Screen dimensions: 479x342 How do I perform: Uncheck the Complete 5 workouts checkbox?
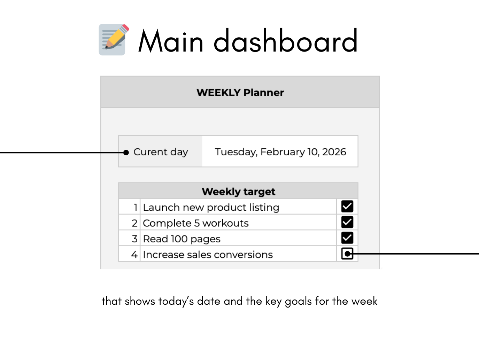[347, 222]
